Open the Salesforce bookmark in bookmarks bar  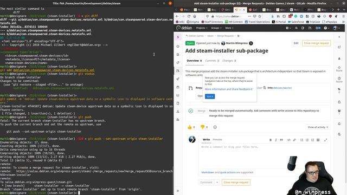point(296,22)
